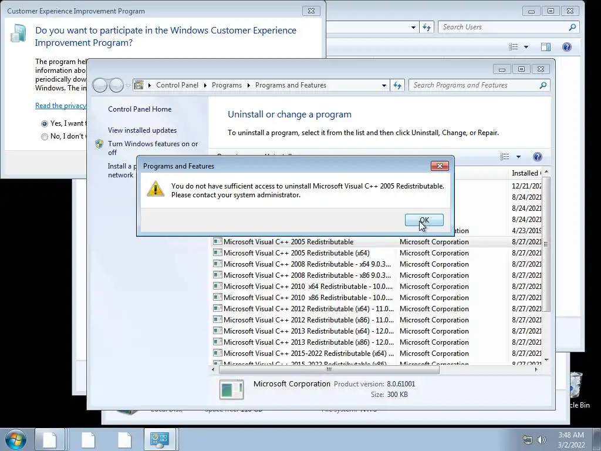Click the refresh icon in Users window
Viewport: 601px width, 451px height.
(x=427, y=27)
